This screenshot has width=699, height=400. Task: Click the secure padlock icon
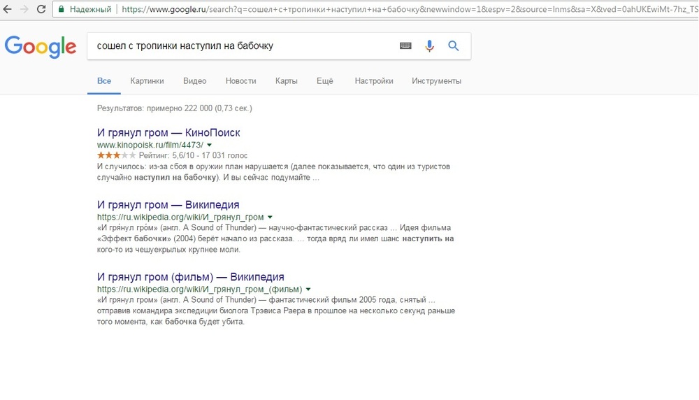tap(62, 10)
